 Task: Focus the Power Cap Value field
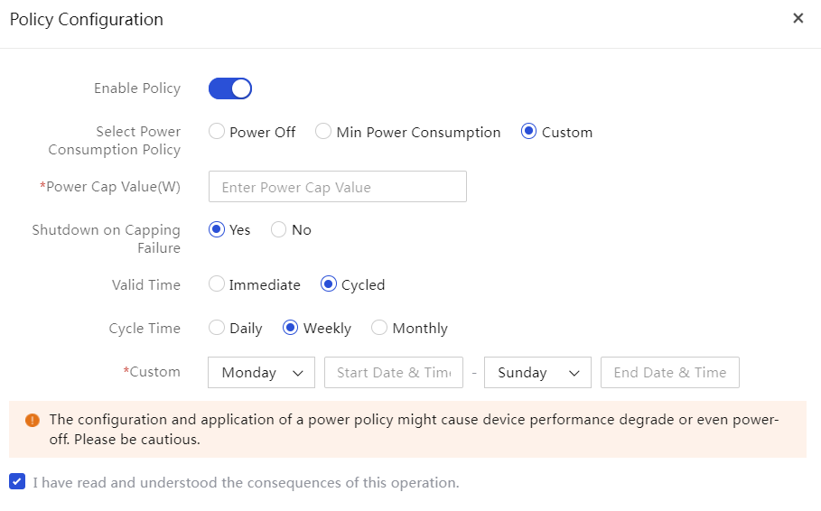[337, 186]
